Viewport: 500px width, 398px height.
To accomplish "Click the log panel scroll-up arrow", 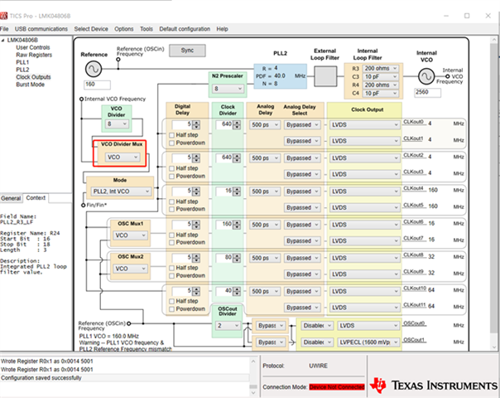I will click(253, 362).
